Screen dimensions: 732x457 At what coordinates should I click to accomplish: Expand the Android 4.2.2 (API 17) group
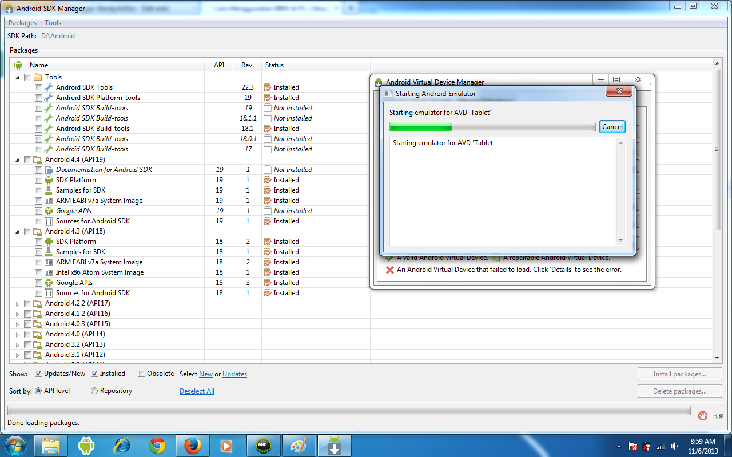pyautogui.click(x=17, y=303)
